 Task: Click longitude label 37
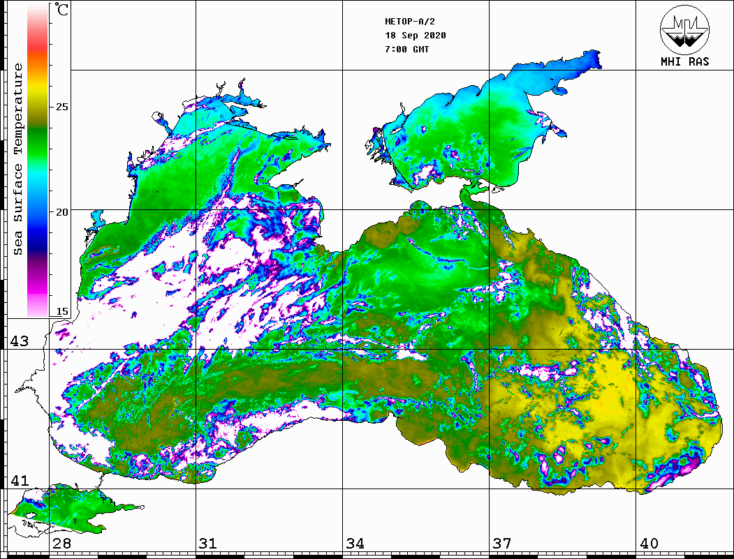pos(502,543)
